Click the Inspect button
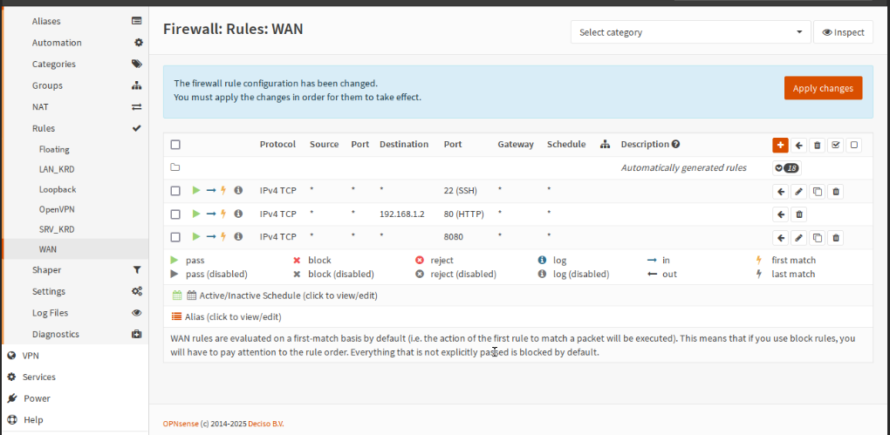This screenshot has width=890, height=435. [x=843, y=32]
